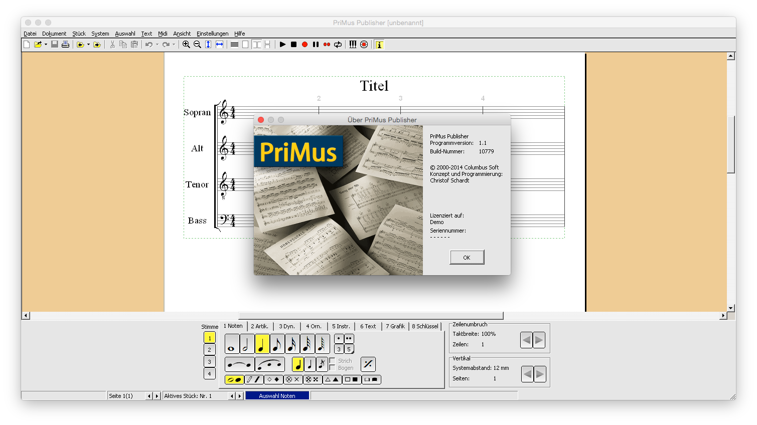Select the tie tool
Image resolution: width=757 pixels, height=425 pixels.
click(x=239, y=364)
